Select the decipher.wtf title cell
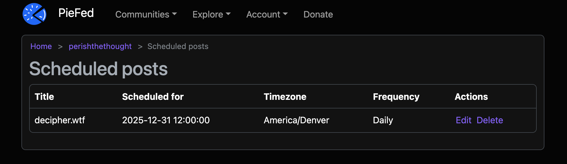Viewport: 567px width, 164px height. coord(60,120)
